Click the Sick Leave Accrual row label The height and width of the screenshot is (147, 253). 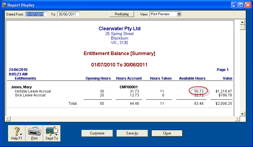pyautogui.click(x=30, y=95)
